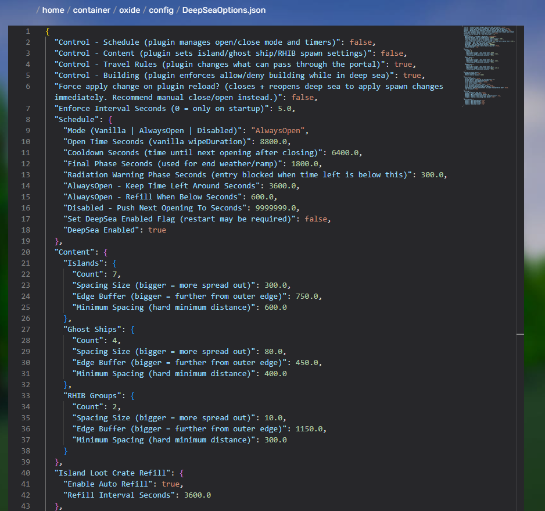
Task: Open the "container" folder in the breadcrumb
Action: click(91, 10)
